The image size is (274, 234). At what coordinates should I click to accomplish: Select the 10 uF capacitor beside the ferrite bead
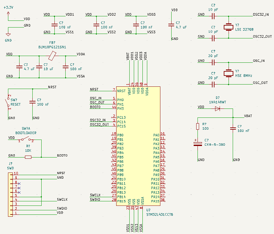39,67
